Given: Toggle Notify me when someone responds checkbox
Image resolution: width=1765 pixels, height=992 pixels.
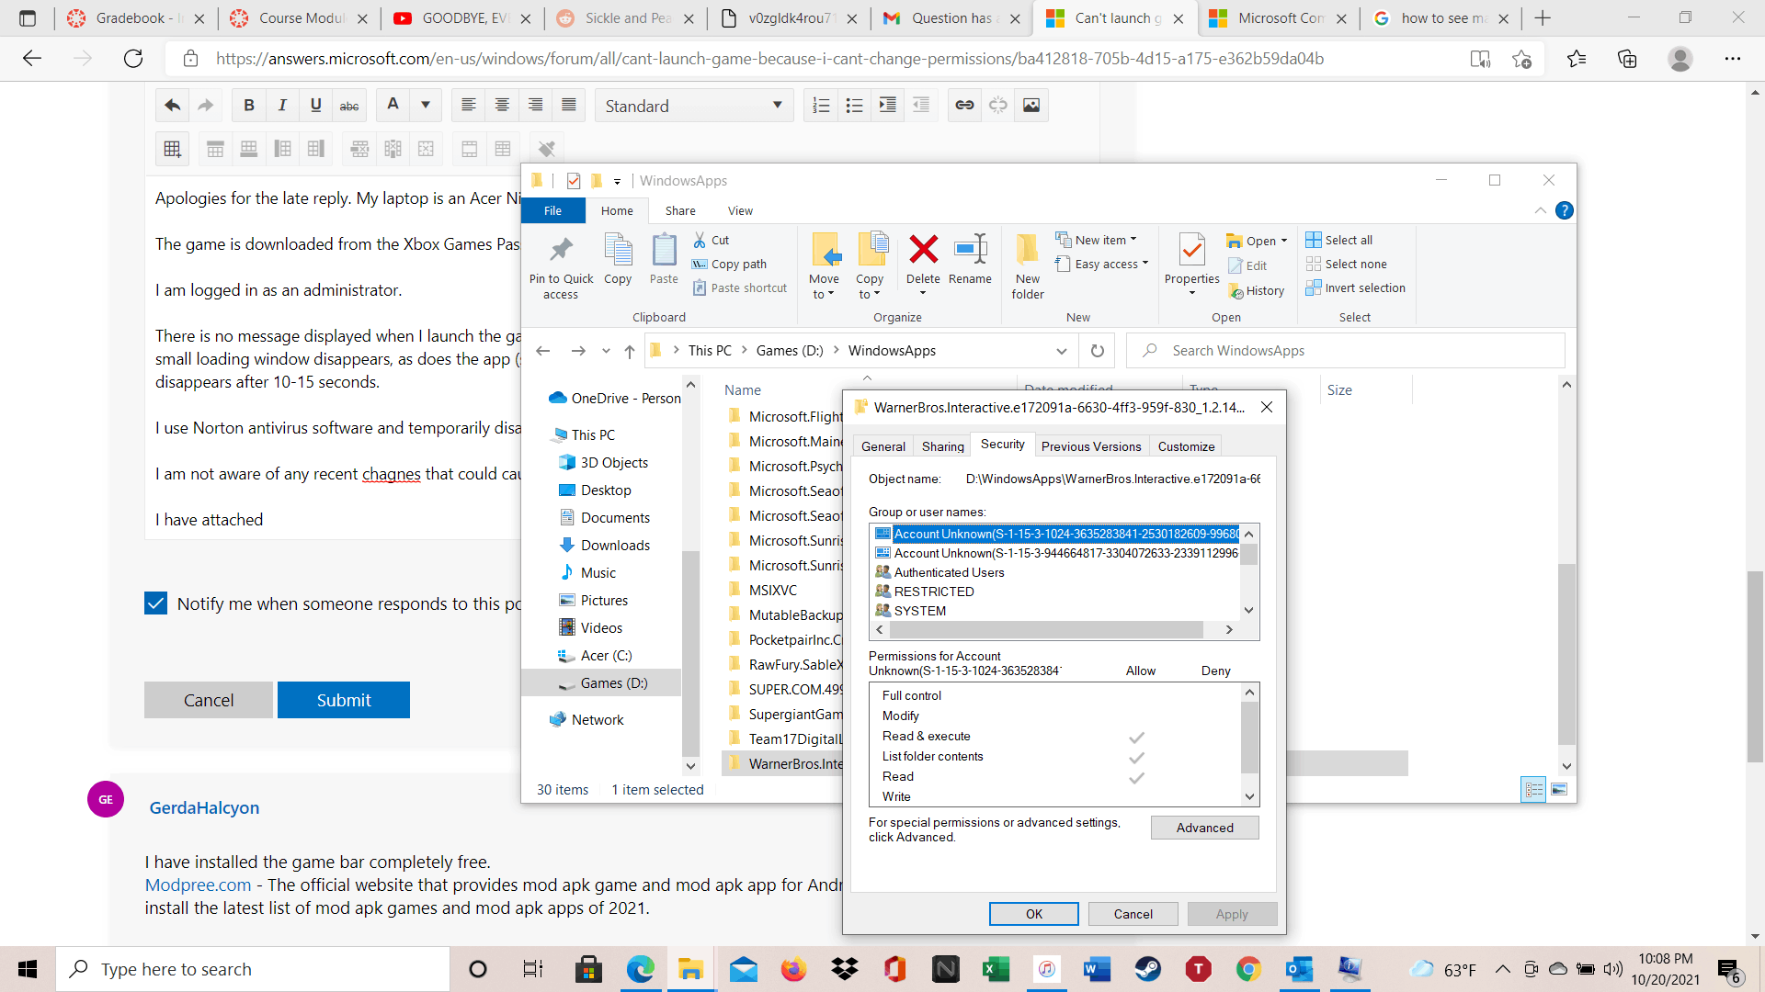Looking at the screenshot, I should (x=156, y=603).
